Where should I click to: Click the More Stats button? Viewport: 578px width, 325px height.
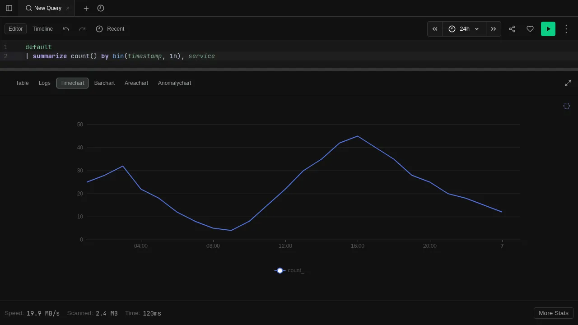pos(553,313)
